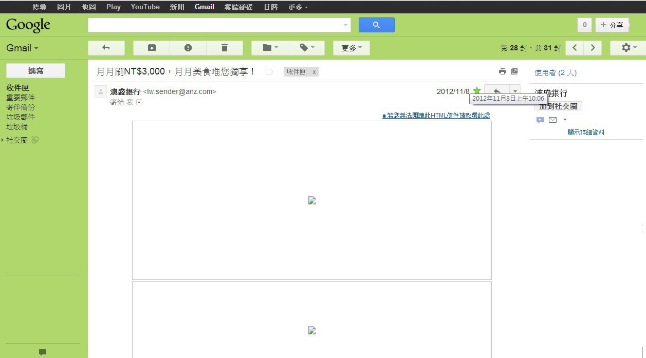The height and width of the screenshot is (358, 646).
Task: Click the + 分享 share button
Action: (x=612, y=25)
